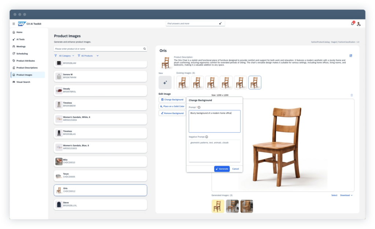Select the Place on a Solid Color option
This screenshot has width=375, height=229.
[172, 107]
